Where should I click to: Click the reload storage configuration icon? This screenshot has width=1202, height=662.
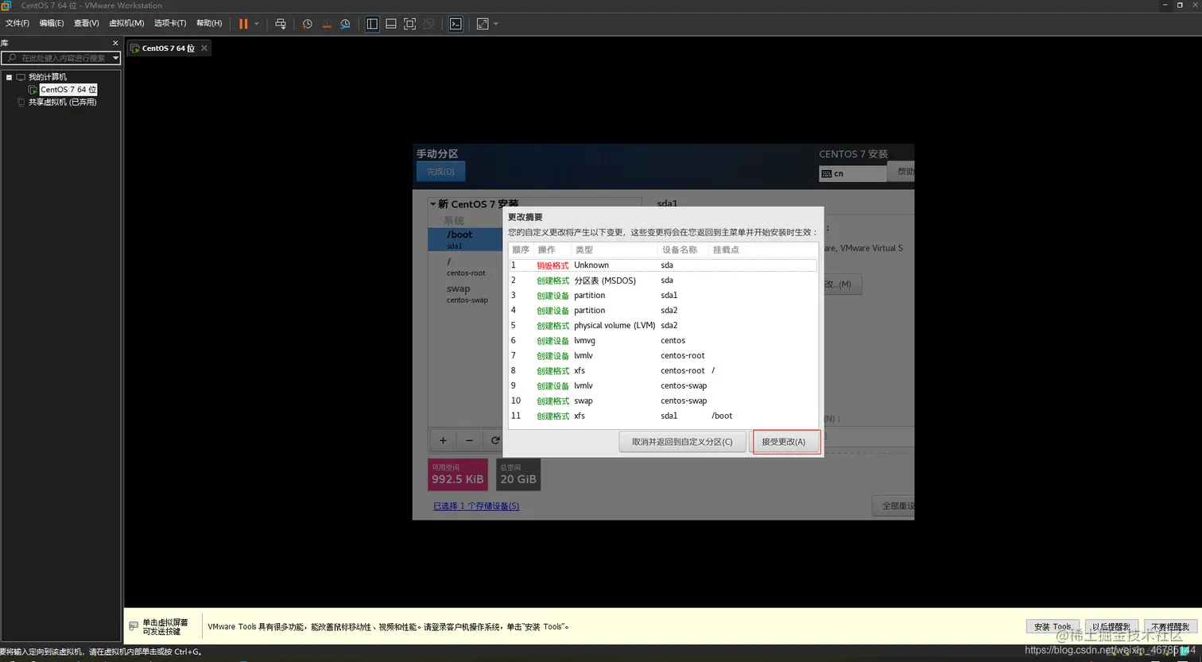494,440
